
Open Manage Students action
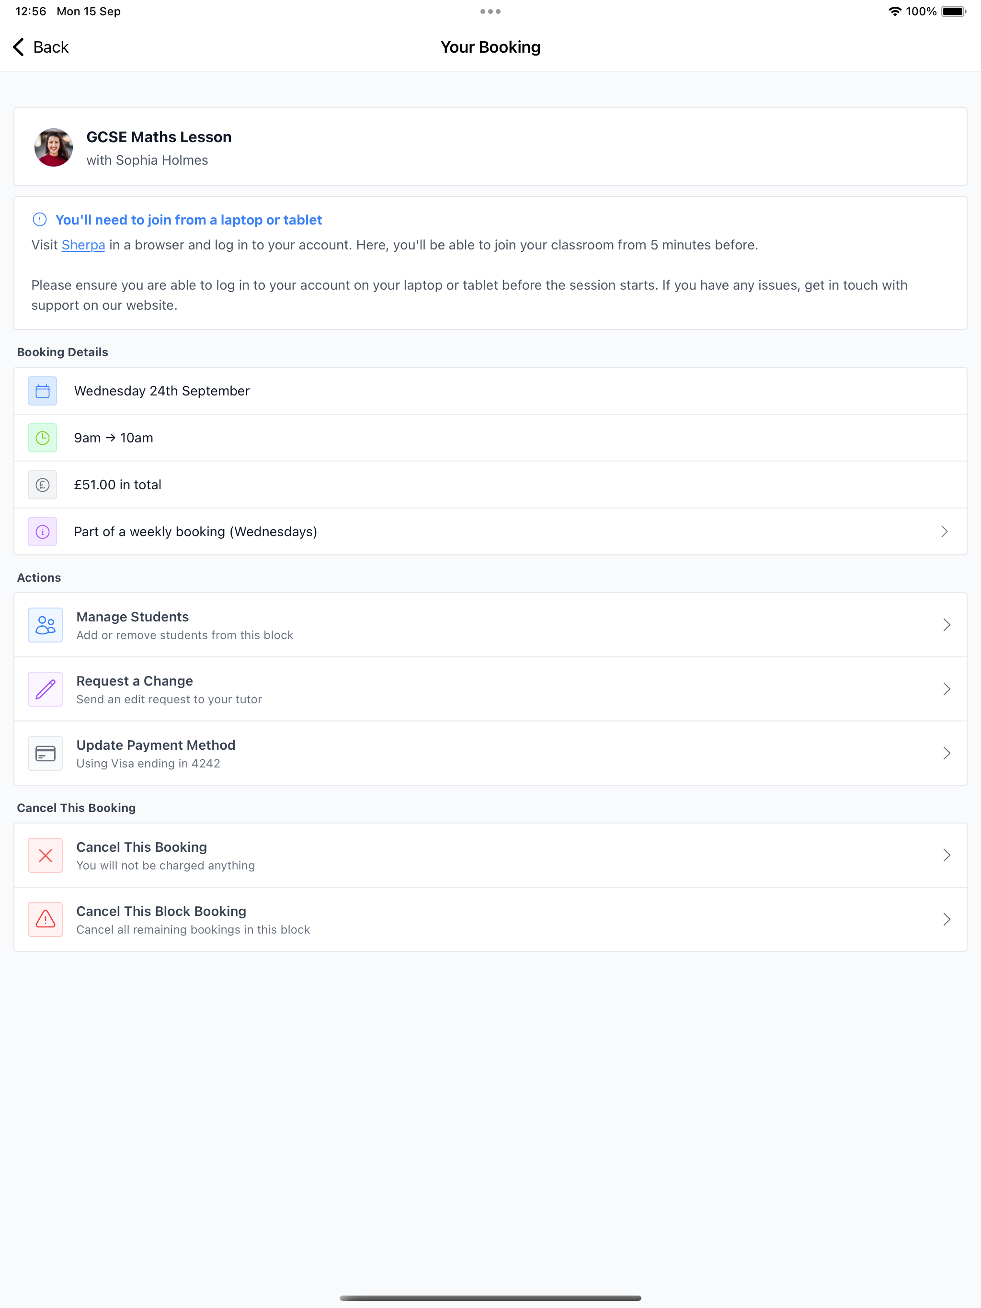tap(490, 625)
